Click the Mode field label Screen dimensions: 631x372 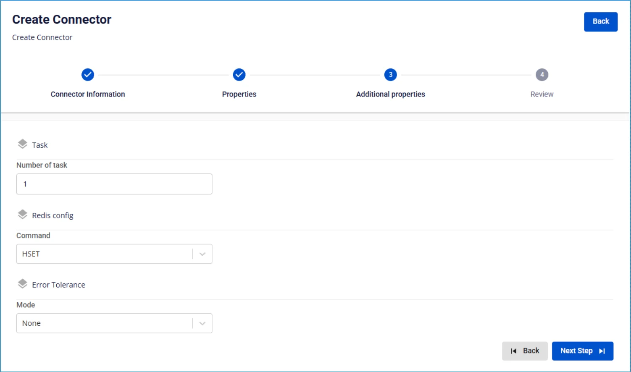point(26,305)
